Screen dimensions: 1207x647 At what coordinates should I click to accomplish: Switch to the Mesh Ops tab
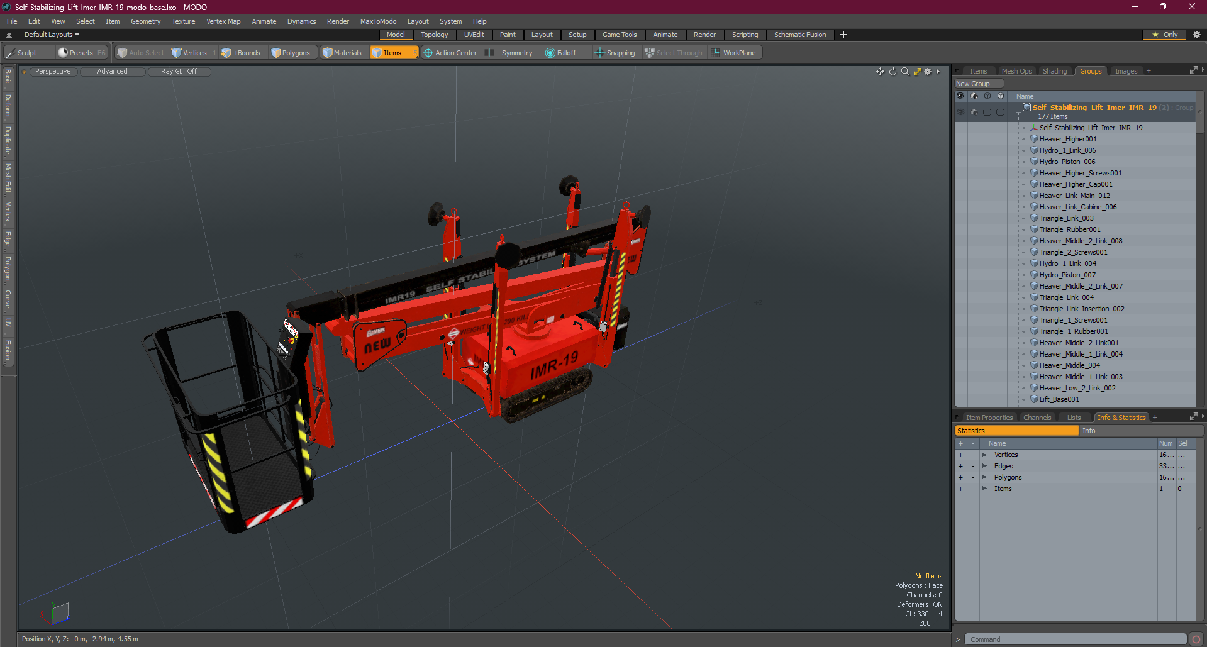[x=1016, y=71]
